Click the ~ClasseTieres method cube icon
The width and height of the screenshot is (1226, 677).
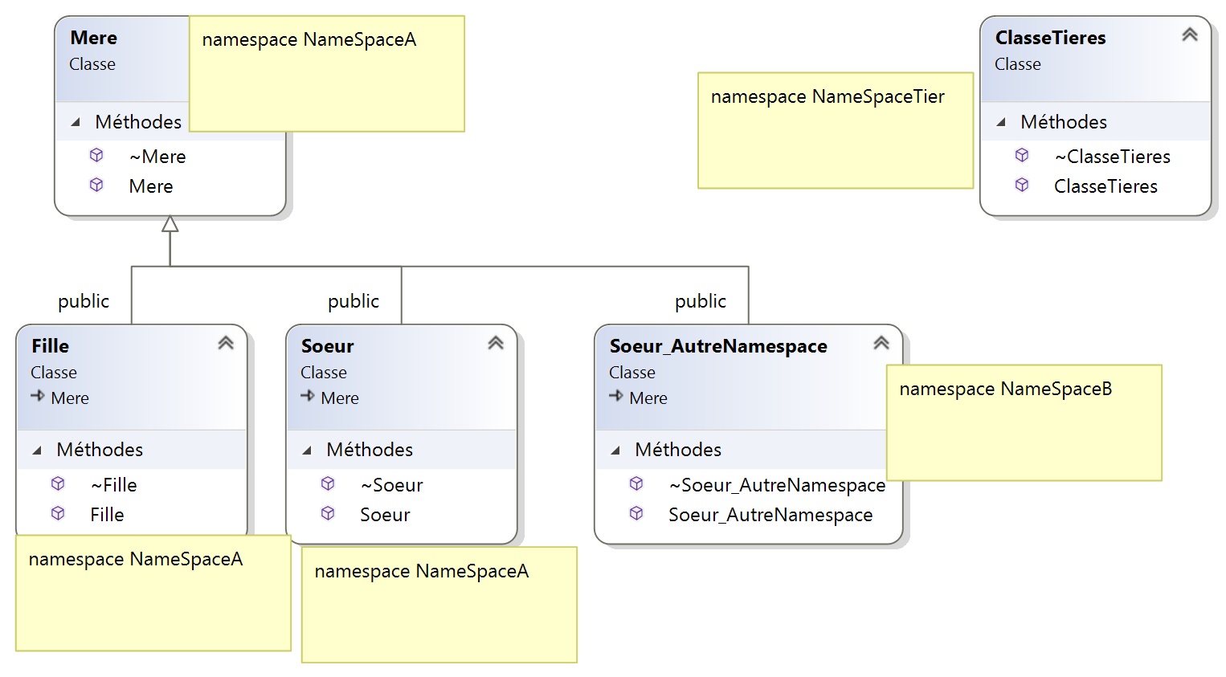point(1022,155)
